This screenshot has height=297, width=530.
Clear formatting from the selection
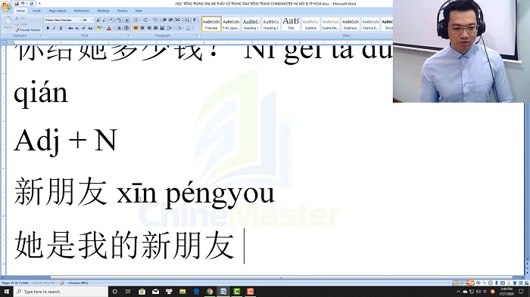click(x=111, y=20)
